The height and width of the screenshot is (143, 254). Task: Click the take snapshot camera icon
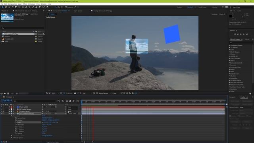(x=75, y=93)
